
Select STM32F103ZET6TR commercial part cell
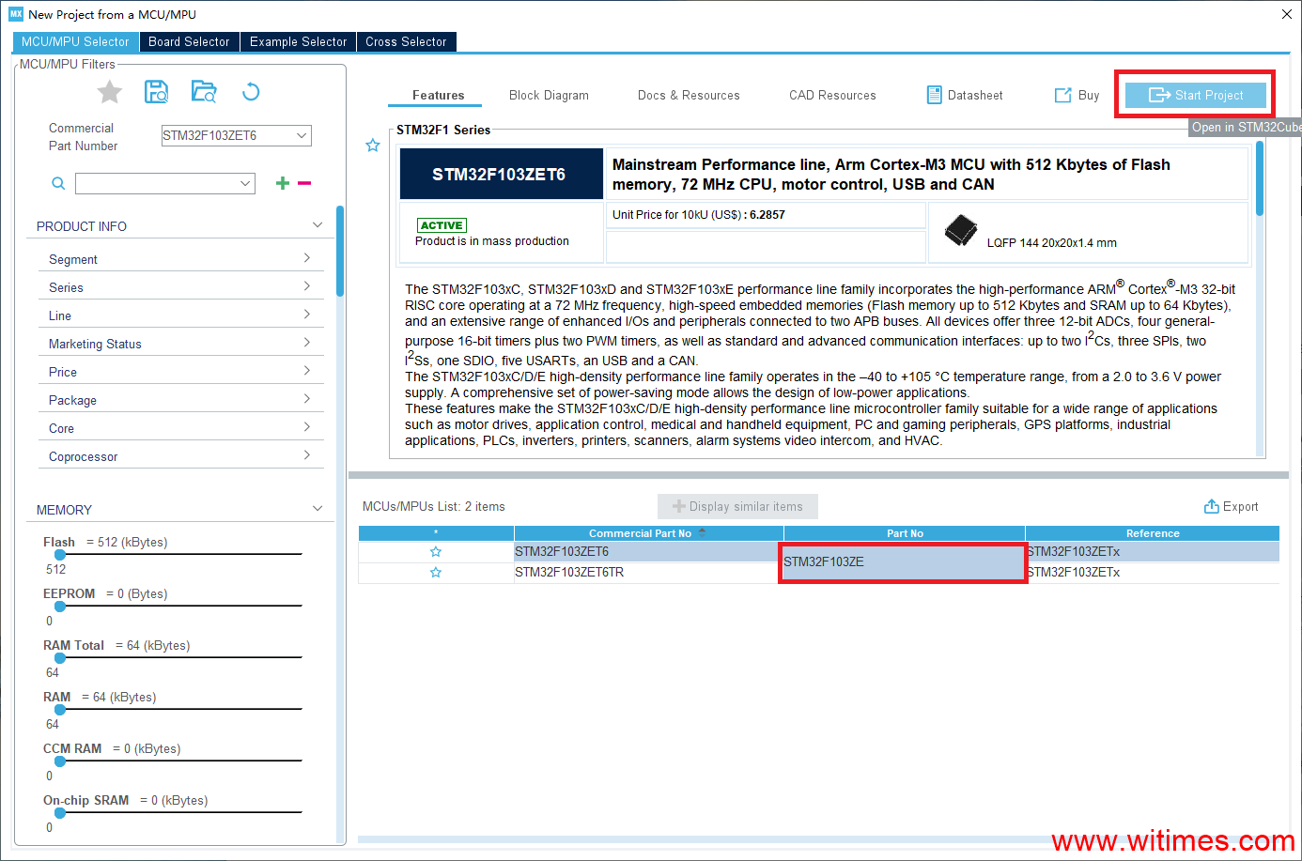tap(646, 573)
